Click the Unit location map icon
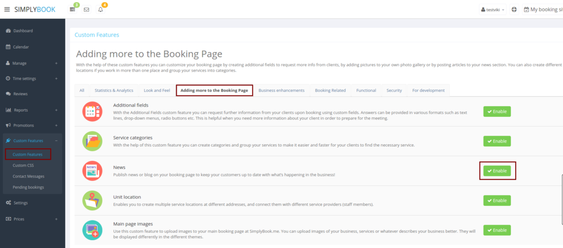The width and height of the screenshot is (563, 248). pyautogui.click(x=92, y=200)
